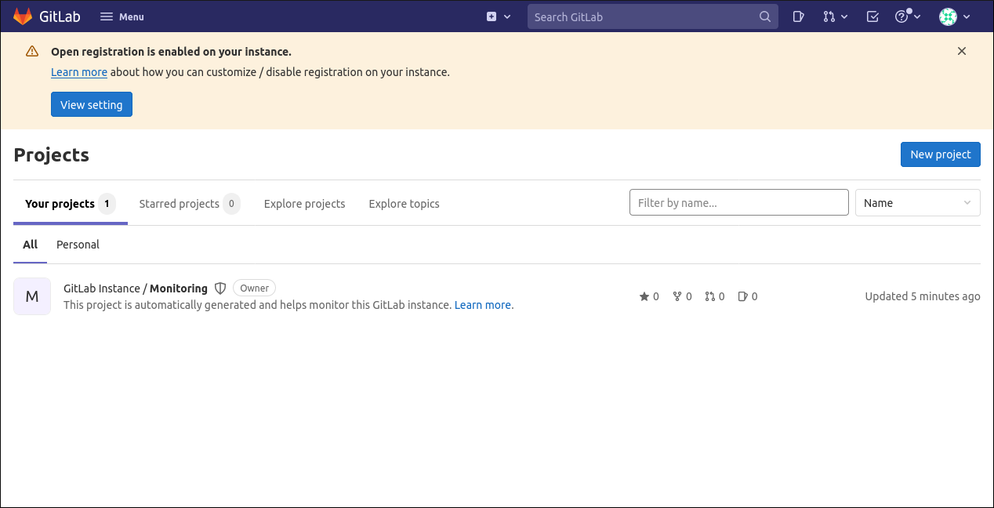Click the Filter by name input field
Image resolution: width=994 pixels, height=508 pixels.
pyautogui.click(x=738, y=202)
